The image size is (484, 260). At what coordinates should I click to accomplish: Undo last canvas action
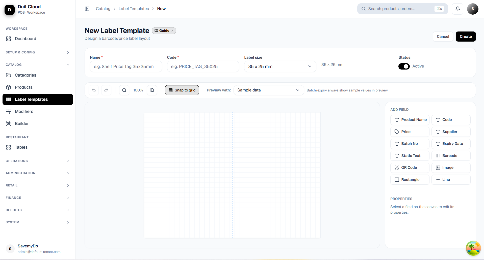pyautogui.click(x=94, y=90)
